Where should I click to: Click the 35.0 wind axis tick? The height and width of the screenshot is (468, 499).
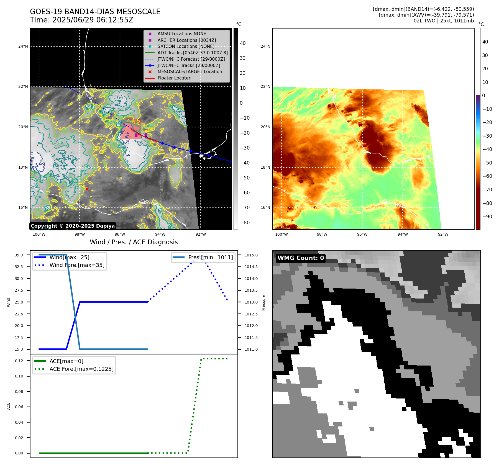(19, 255)
